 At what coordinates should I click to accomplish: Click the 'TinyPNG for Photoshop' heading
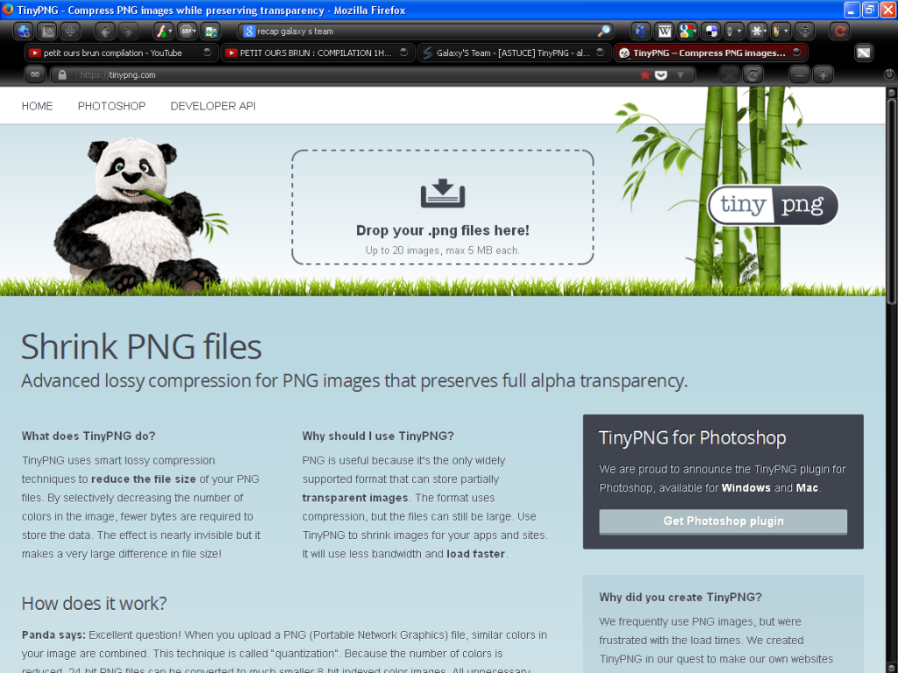click(x=692, y=438)
